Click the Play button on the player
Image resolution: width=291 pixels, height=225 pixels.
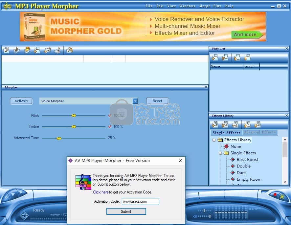[13, 194]
